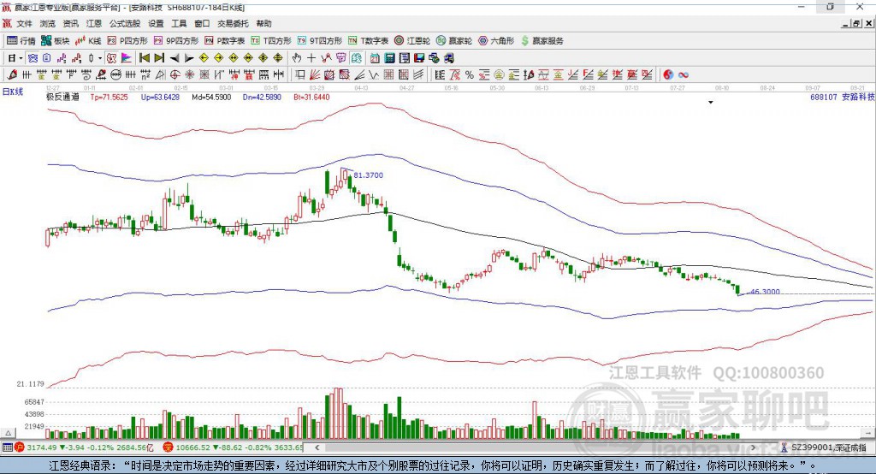Select the angle triangle tool
This screenshot has height=474, width=876.
click(160, 75)
